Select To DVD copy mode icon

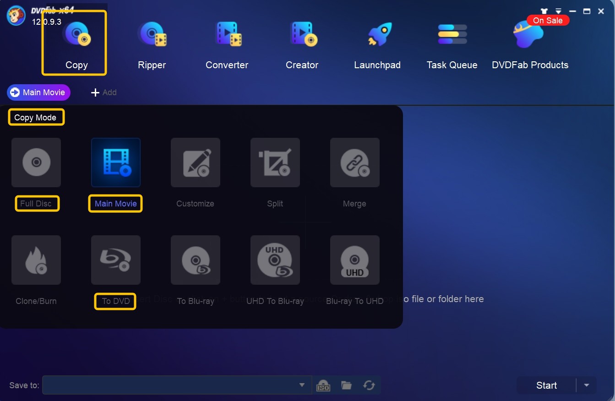tap(116, 260)
